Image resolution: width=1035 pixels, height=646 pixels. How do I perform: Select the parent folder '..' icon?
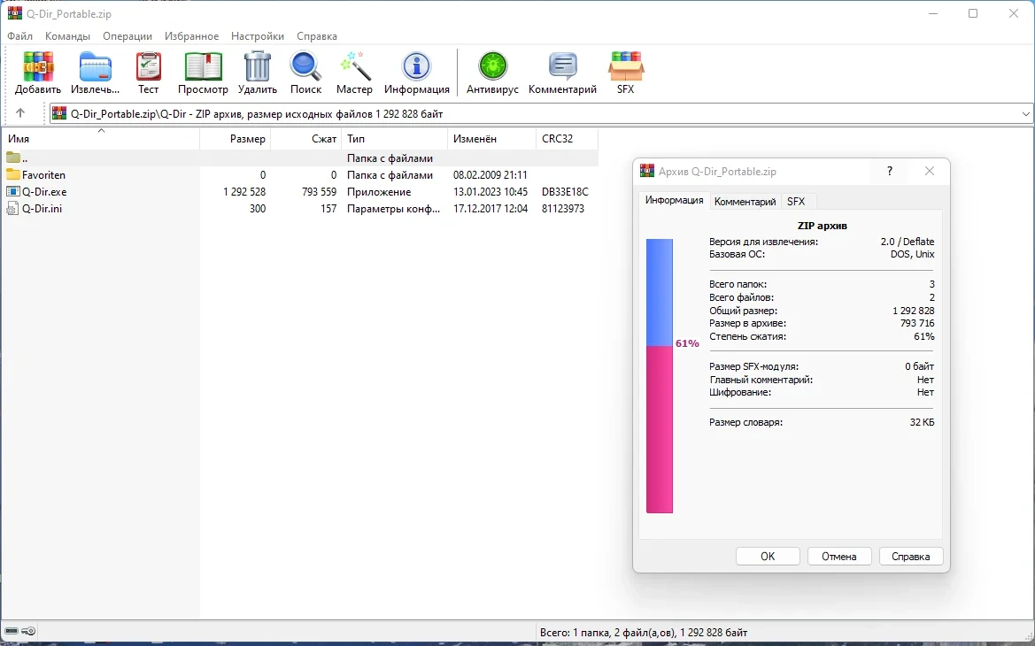point(13,158)
